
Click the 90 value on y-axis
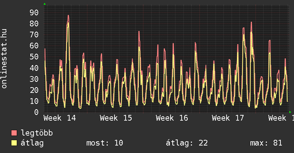(34, 13)
